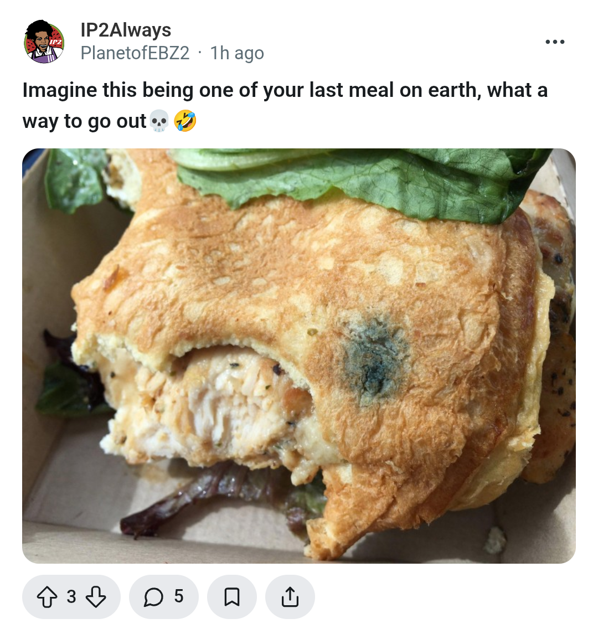Click the word "Imagine" in the post title
This screenshot has width=598, height=634.
[59, 90]
